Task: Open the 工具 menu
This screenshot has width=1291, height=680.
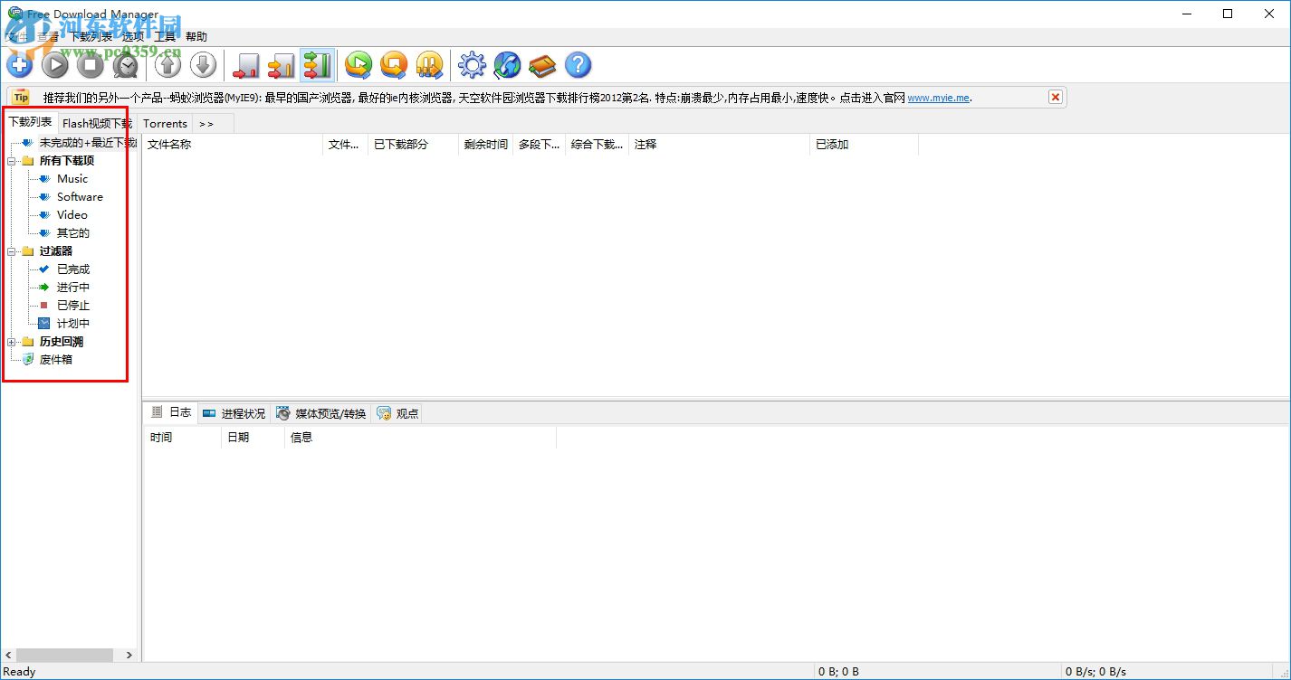Action: 165,36
